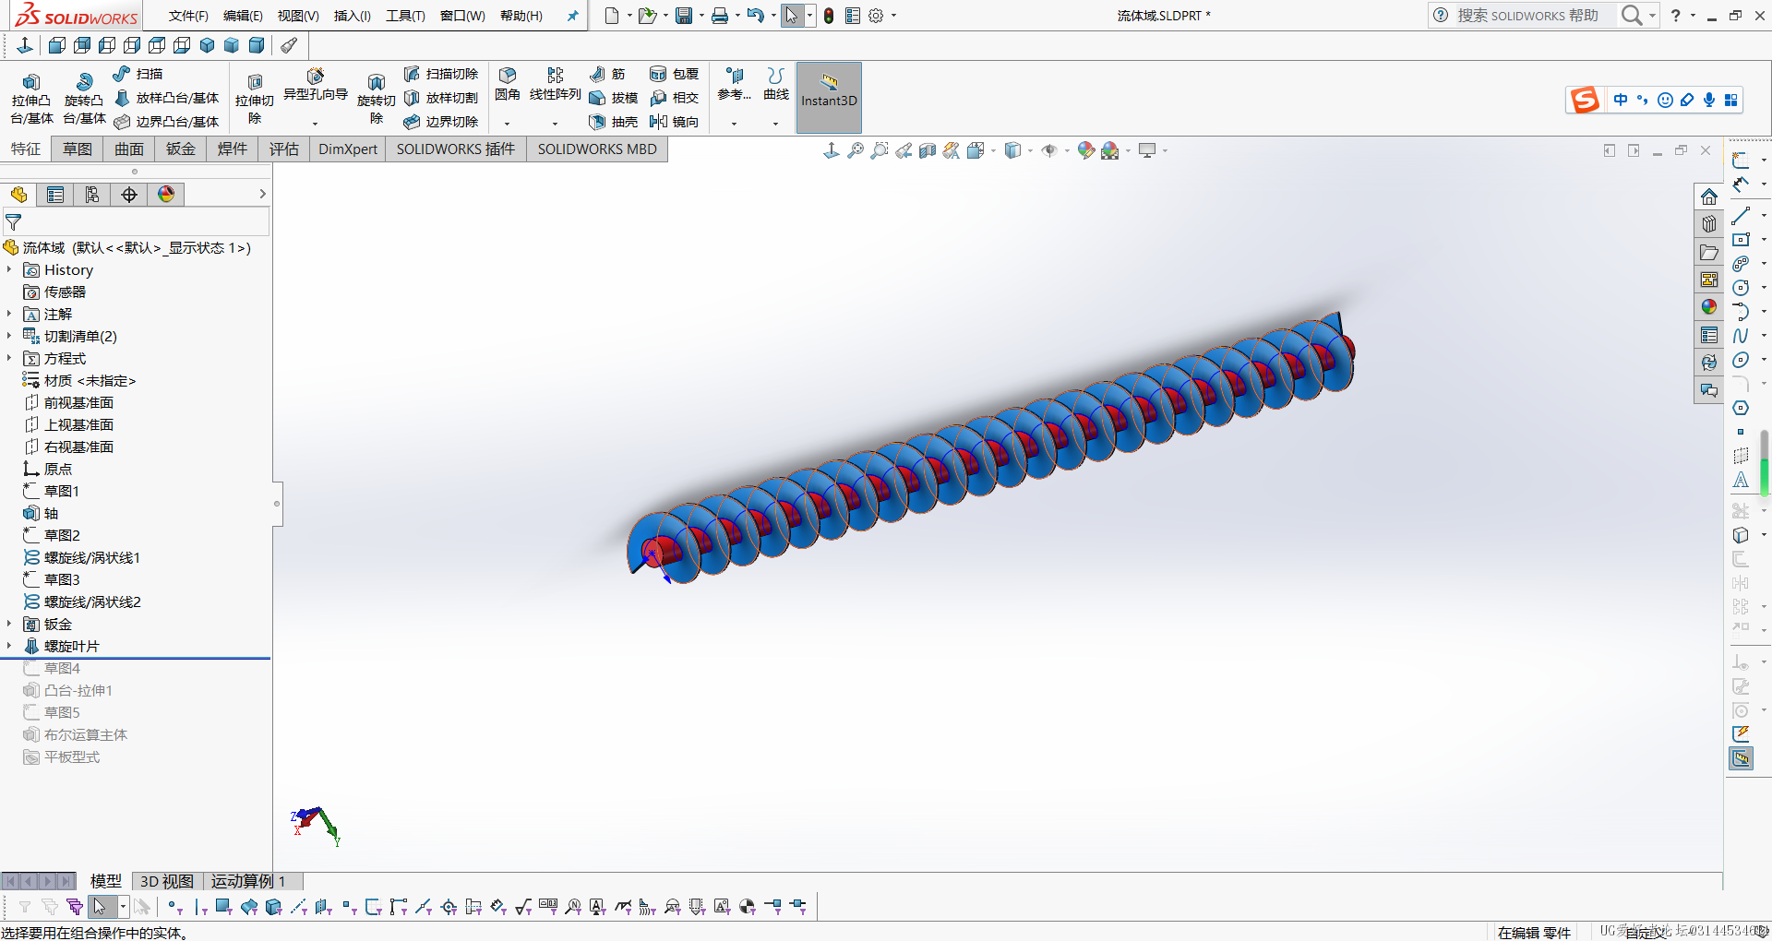Click the Revolved Cut (旋转切除) tool

pos(376,100)
